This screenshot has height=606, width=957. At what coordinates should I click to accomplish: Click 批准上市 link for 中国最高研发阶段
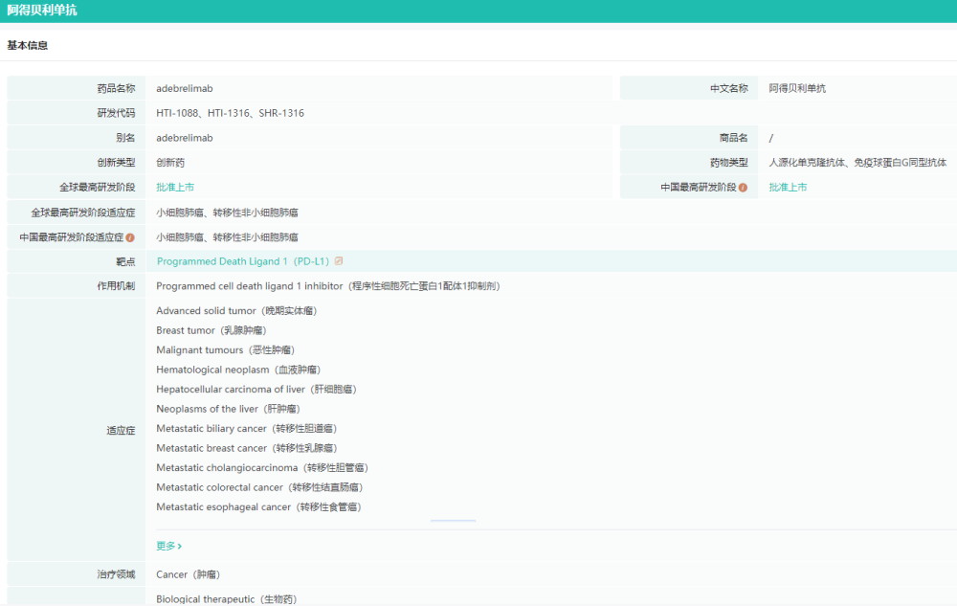pos(788,188)
